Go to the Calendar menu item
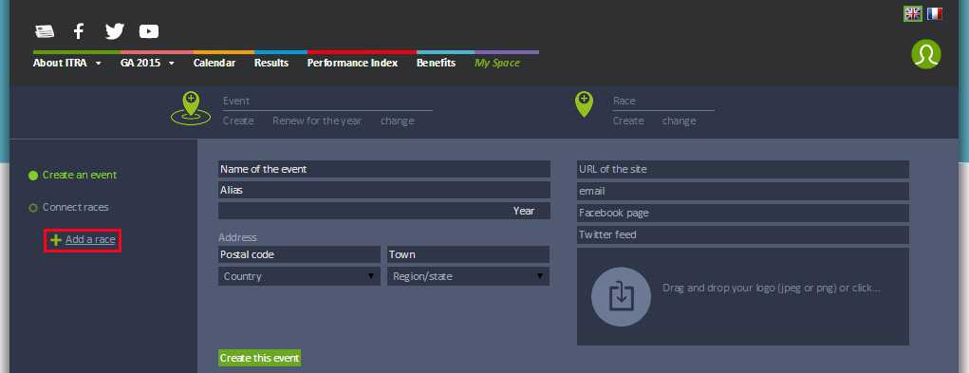969x373 pixels. point(214,63)
